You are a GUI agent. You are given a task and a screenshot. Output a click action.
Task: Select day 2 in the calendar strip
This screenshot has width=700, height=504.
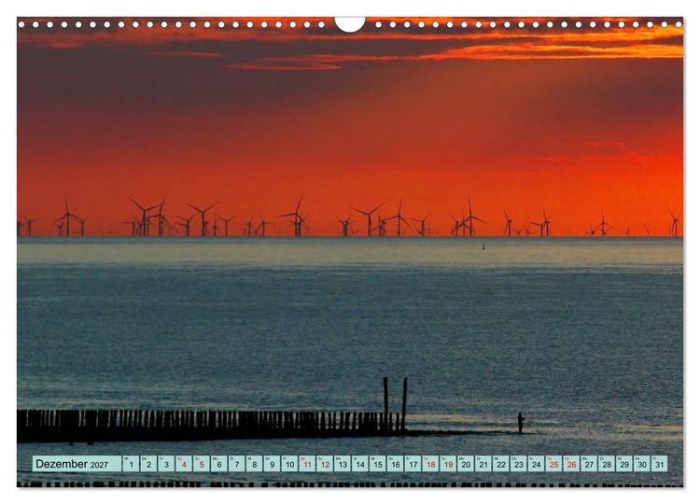point(148,464)
